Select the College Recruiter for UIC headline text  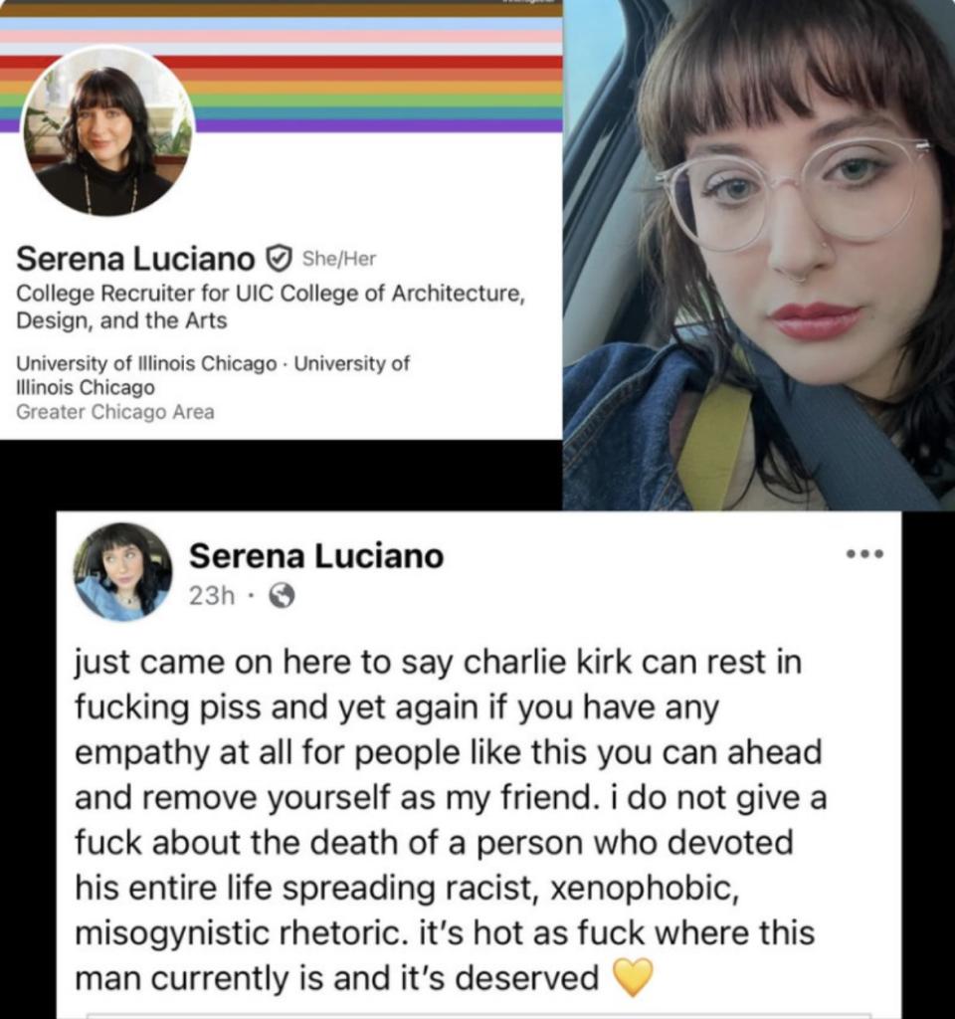pyautogui.click(x=271, y=306)
